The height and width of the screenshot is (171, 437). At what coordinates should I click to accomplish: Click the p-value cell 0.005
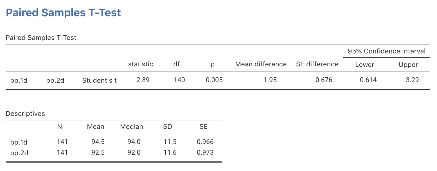point(214,80)
